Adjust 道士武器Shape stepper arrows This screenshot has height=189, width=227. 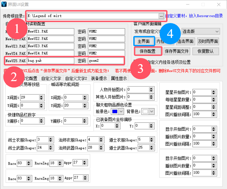(x=151, y=148)
